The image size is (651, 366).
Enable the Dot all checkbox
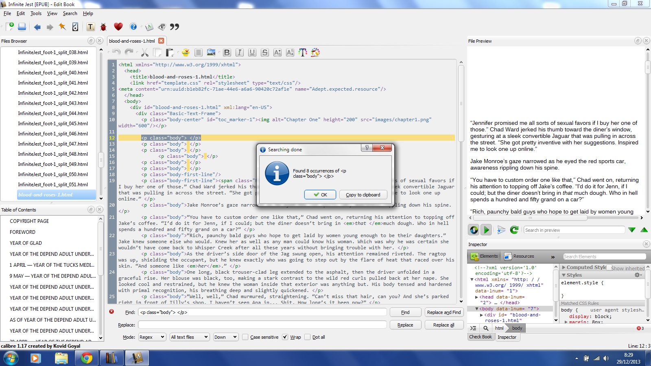[307, 337]
